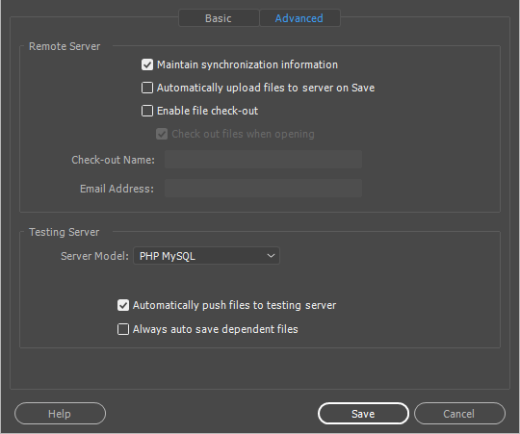Select the Advanced tab

point(299,18)
